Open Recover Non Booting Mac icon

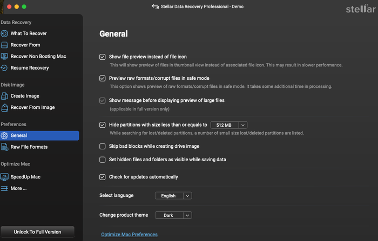pos(4,56)
